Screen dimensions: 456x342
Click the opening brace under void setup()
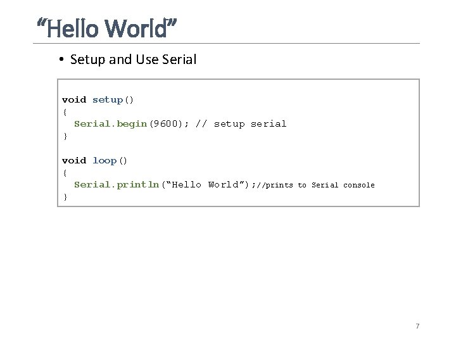tap(65, 112)
